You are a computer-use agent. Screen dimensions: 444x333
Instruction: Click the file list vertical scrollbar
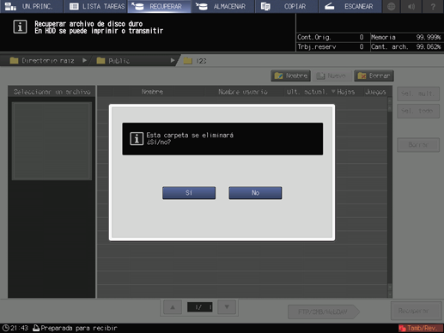(390, 197)
